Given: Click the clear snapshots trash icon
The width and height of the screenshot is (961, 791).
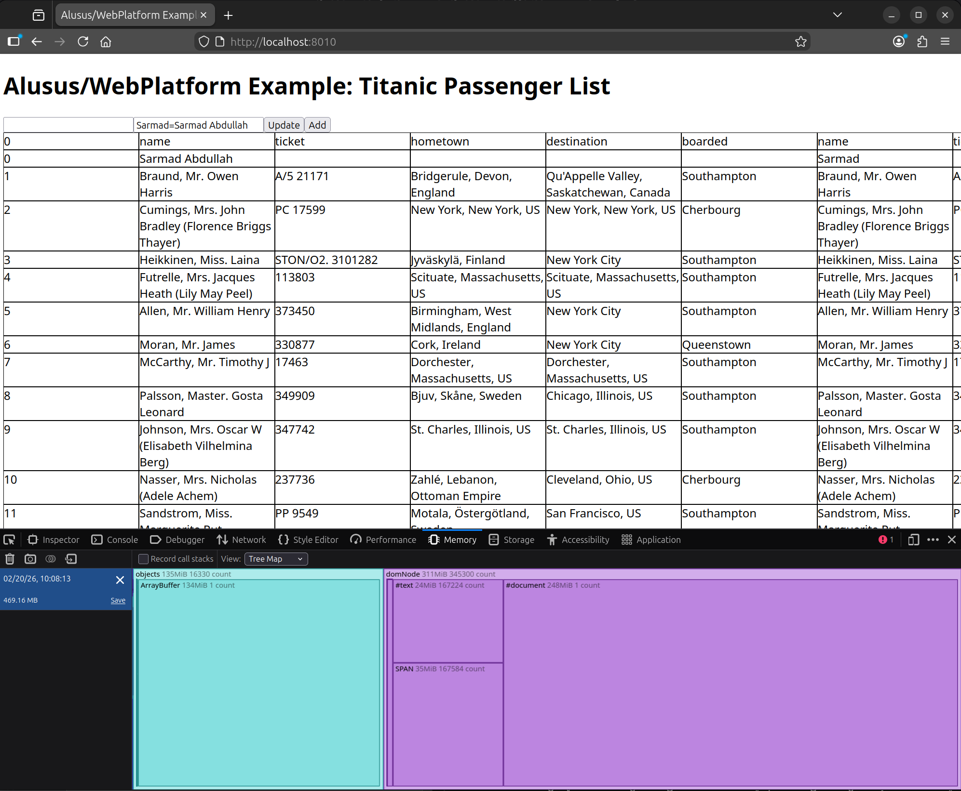Looking at the screenshot, I should (x=10, y=559).
